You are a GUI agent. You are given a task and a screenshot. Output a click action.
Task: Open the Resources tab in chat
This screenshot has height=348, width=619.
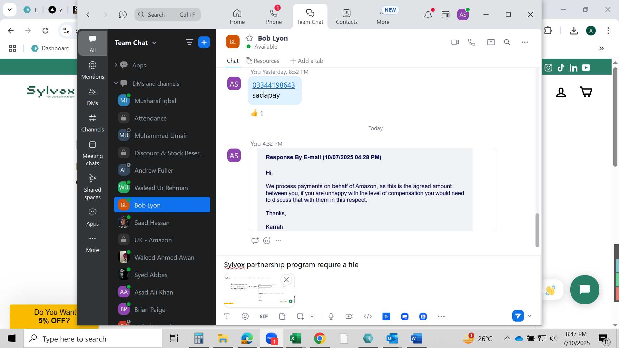click(262, 61)
